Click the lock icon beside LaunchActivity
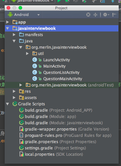The width and height of the screenshot is (121, 166). pyautogui.click(x=40, y=60)
